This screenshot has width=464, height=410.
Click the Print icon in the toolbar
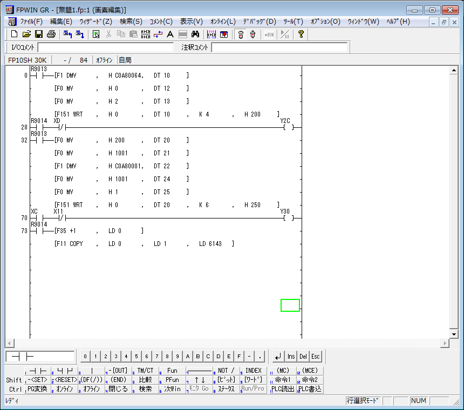click(x=51, y=35)
